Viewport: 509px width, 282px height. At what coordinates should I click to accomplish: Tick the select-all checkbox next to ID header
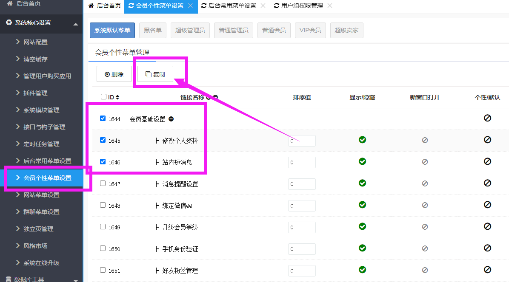point(103,97)
